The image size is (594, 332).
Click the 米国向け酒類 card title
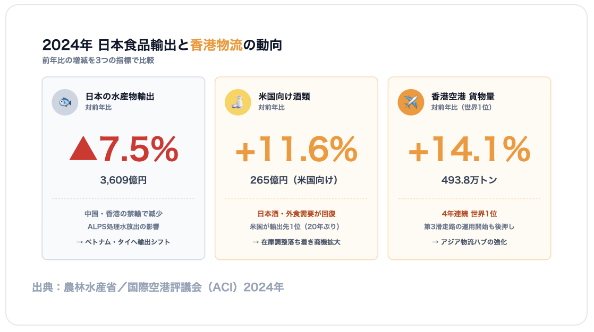tap(284, 97)
